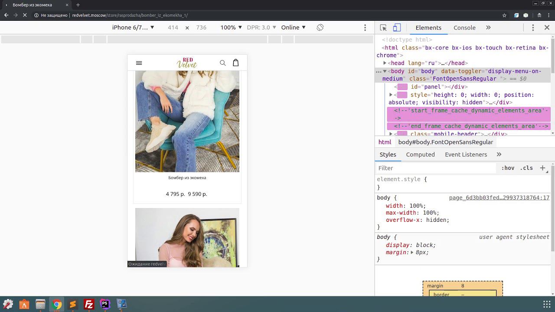Close the DevTools panel

coord(547,27)
